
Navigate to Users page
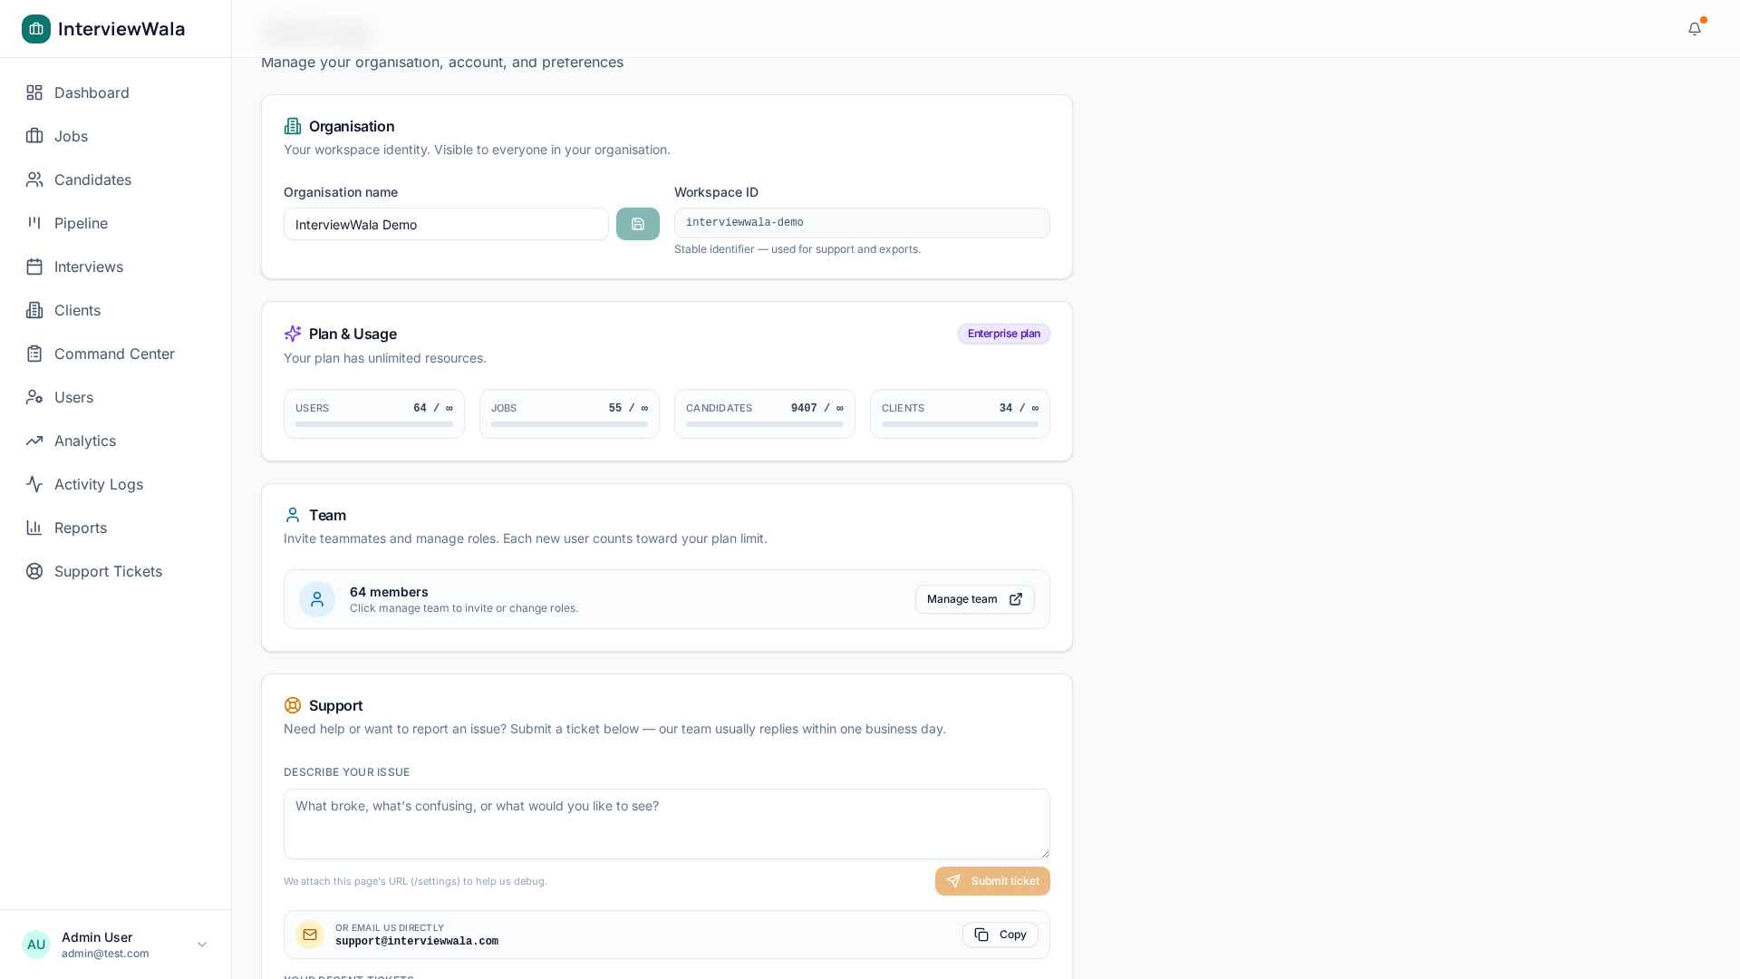point(116,397)
